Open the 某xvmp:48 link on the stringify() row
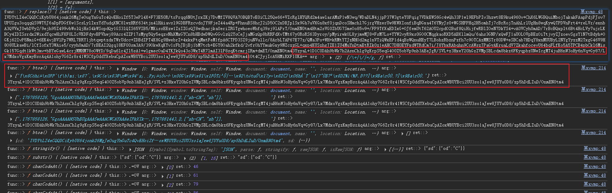Image resolution: width=612 pixels, height=193 pixels. (x=595, y=148)
